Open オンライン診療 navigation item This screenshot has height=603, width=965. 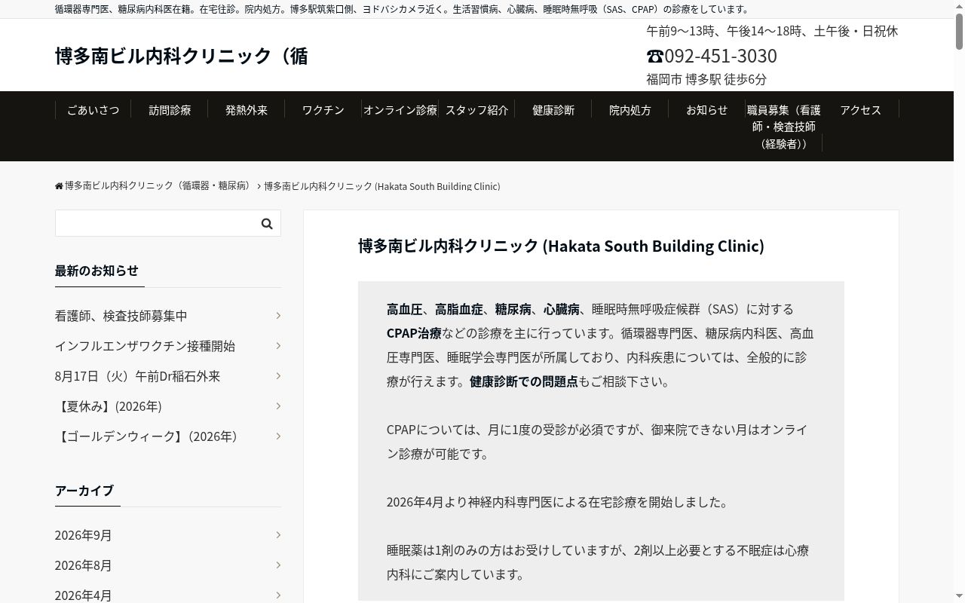400,110
